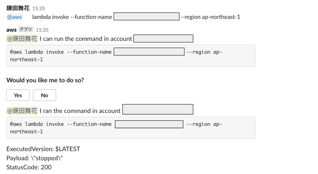
Task: Open sender profile 鎌田舞花 at message top
Action: (18, 8)
